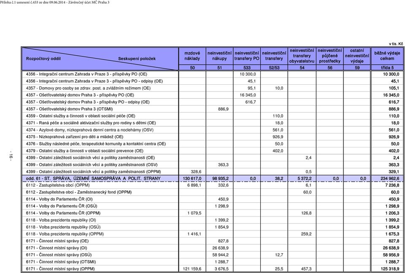Select row '4371 - Raná péče a sociálně aktivizační služby'
This screenshot has height=273, width=405.
(212, 123)
